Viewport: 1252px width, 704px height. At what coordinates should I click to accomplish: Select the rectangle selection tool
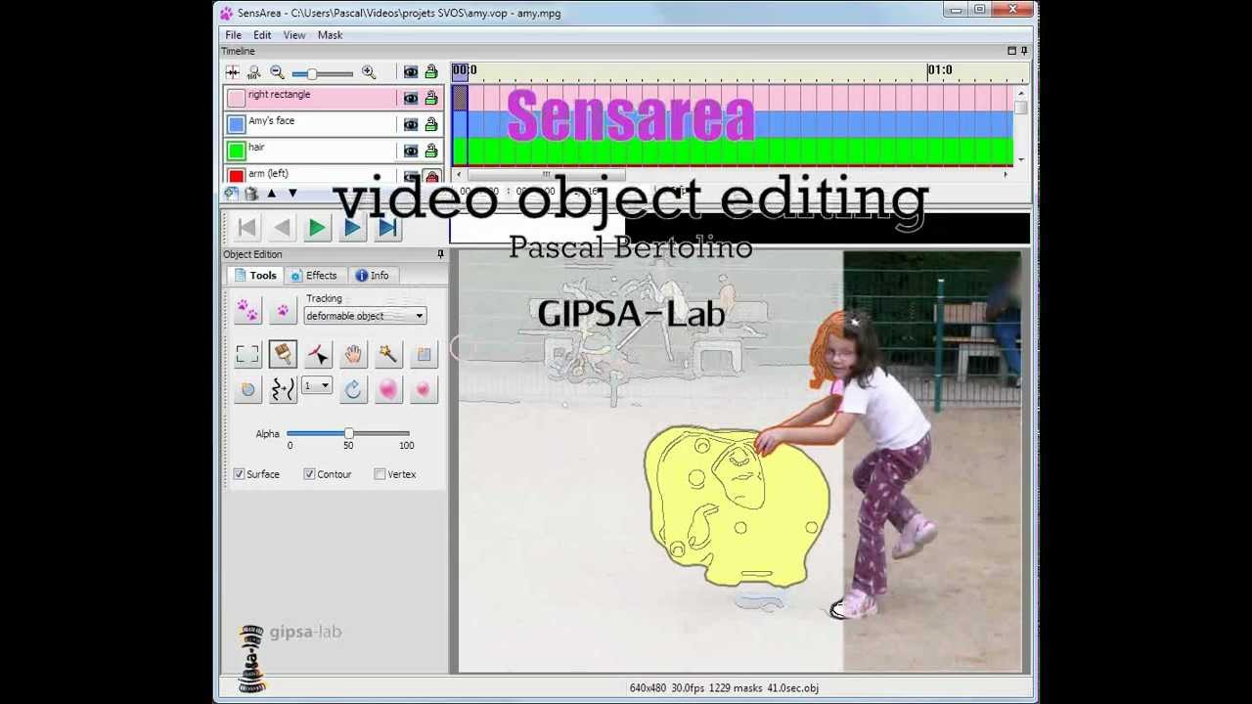(247, 354)
